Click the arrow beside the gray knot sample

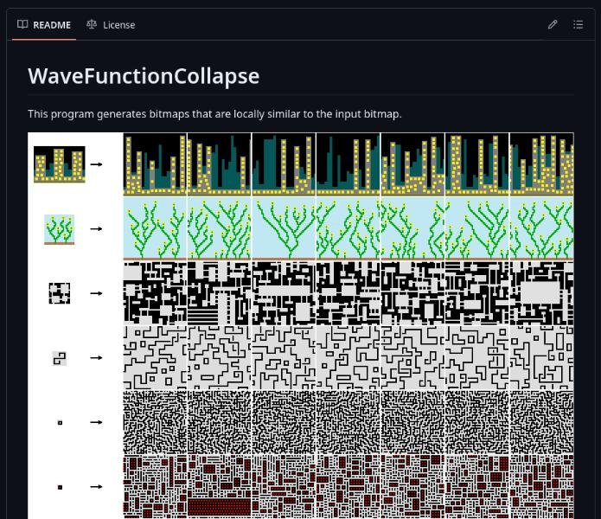coord(96,358)
